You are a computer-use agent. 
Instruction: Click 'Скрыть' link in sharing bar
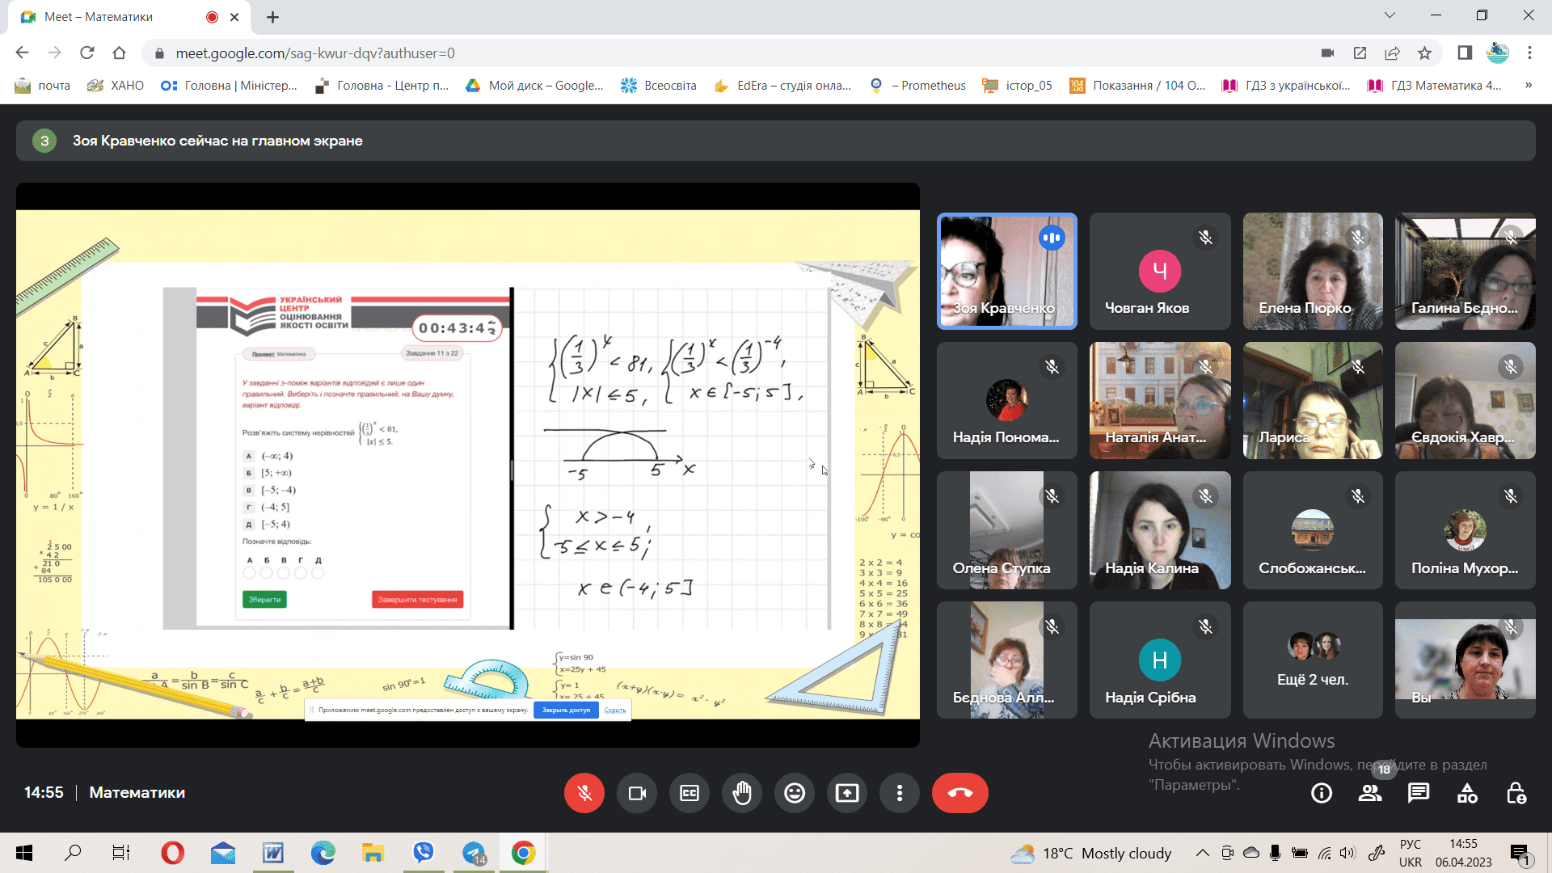(x=615, y=710)
